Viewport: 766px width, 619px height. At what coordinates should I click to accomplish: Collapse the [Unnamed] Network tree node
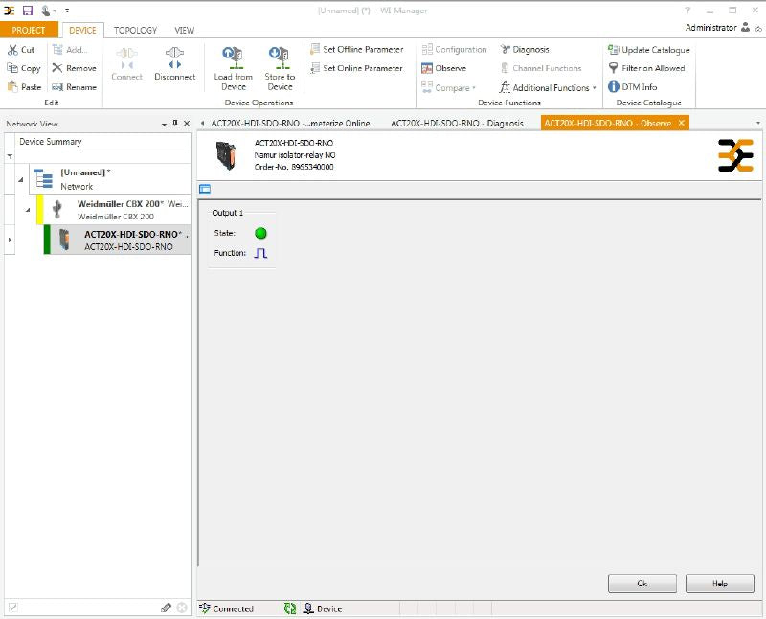(x=21, y=179)
